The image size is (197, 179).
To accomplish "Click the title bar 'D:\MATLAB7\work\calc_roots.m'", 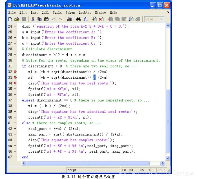I will tap(47, 5).
